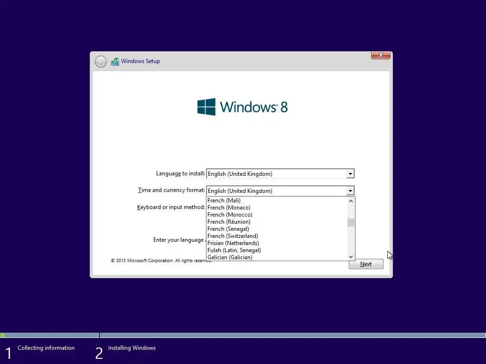Pick French (Senegal) from the list
This screenshot has width=486, height=364.
277,229
